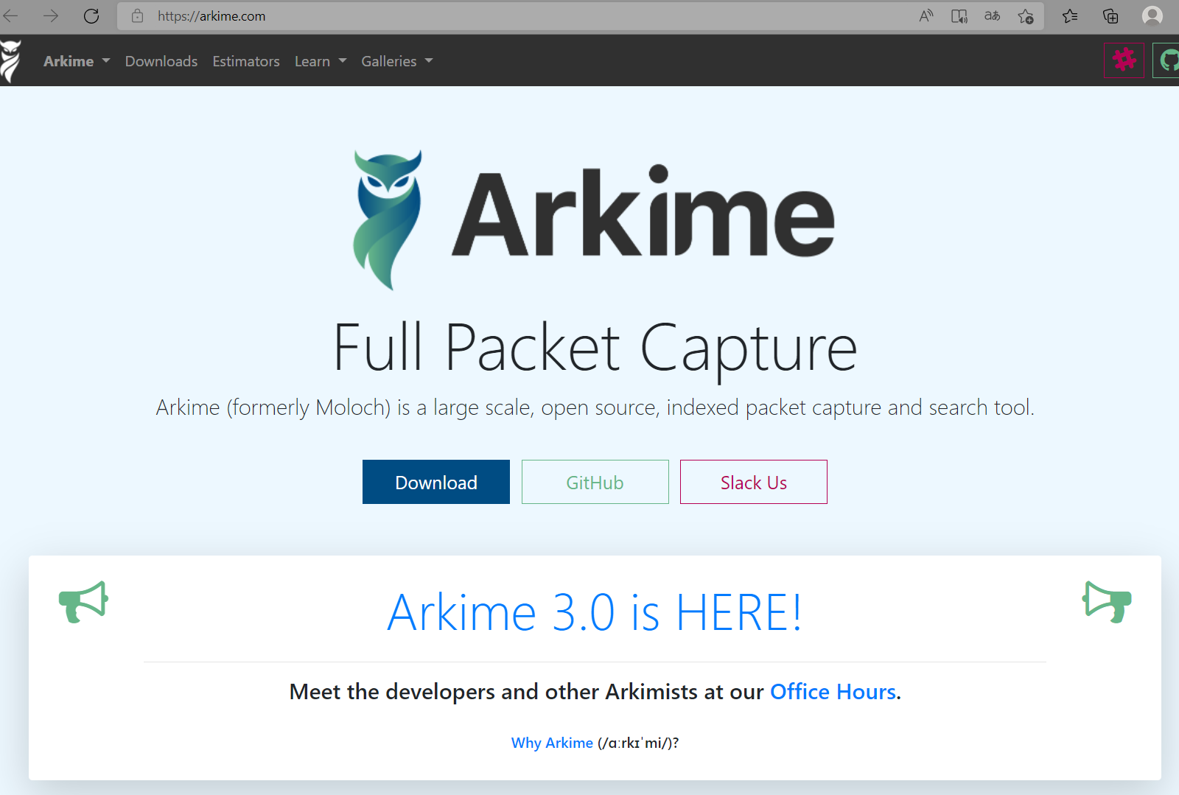The image size is (1179, 795).
Task: Reload the arkime.com page
Action: coord(91,15)
